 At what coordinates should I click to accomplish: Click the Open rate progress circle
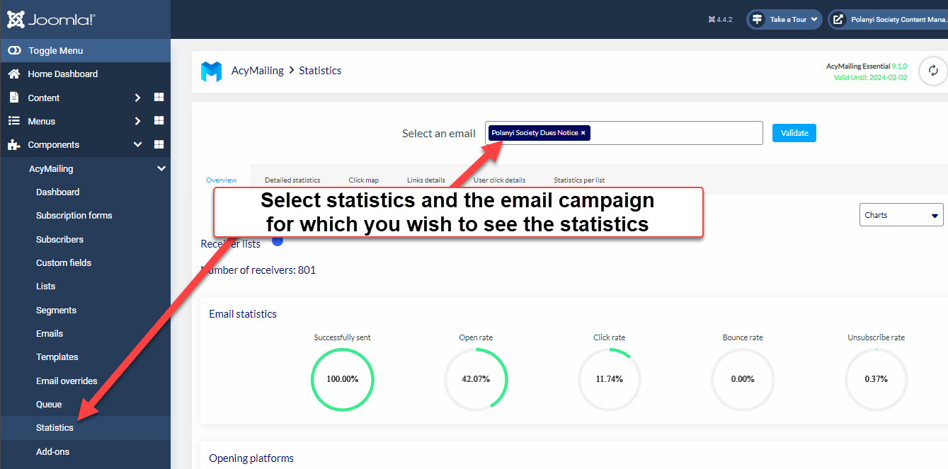pos(476,379)
